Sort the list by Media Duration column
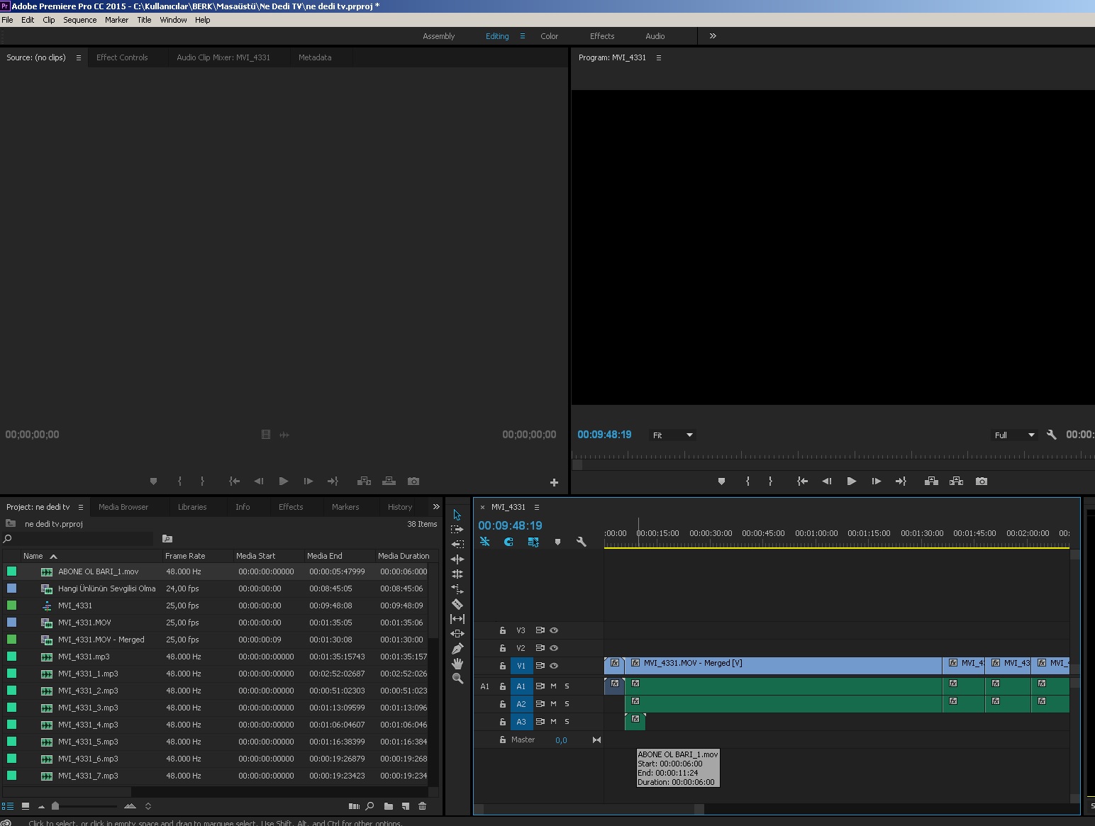The height and width of the screenshot is (826, 1095). 404,556
